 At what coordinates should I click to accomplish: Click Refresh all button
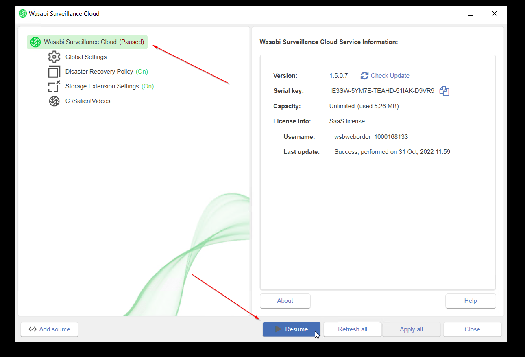click(x=353, y=329)
